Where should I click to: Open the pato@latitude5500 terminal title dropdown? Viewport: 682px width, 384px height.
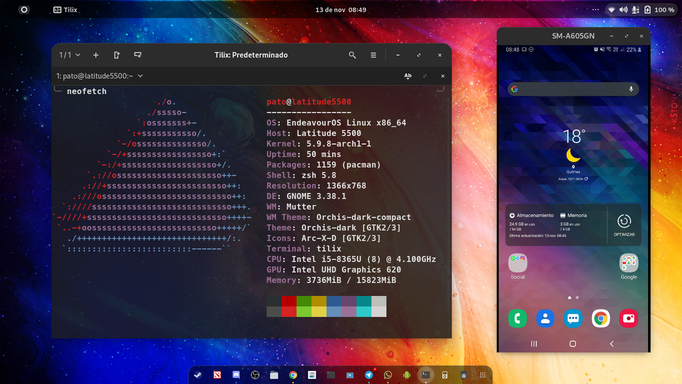tap(100, 76)
